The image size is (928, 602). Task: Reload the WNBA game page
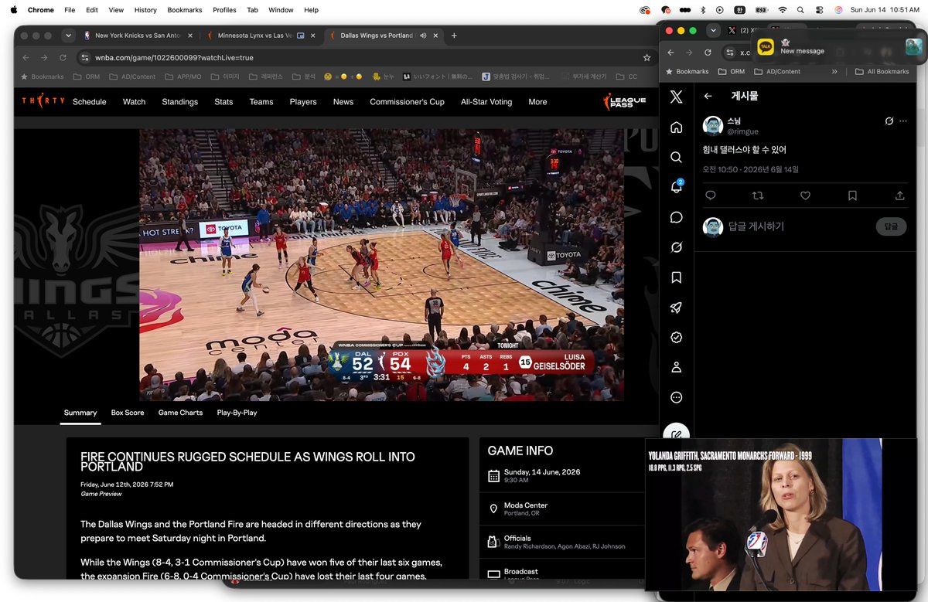pos(63,57)
